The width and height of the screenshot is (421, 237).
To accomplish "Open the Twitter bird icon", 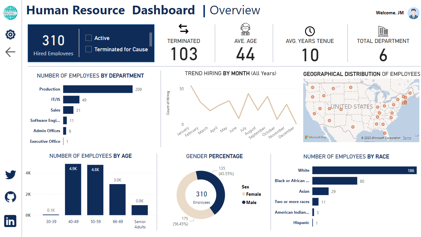I will point(10,174).
